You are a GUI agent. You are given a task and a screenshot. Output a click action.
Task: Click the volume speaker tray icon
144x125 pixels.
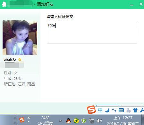pyautogui.click(x=99, y=121)
